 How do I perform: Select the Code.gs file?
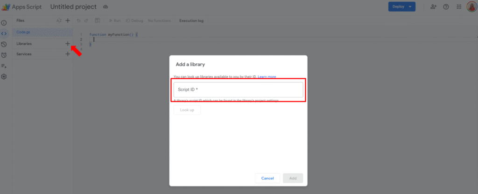(x=23, y=32)
